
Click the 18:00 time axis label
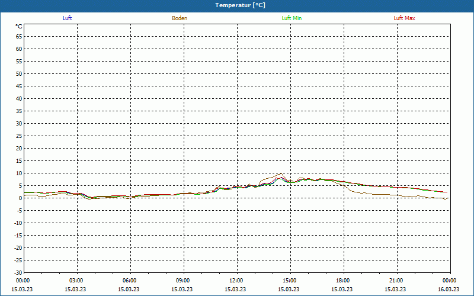[343, 281]
